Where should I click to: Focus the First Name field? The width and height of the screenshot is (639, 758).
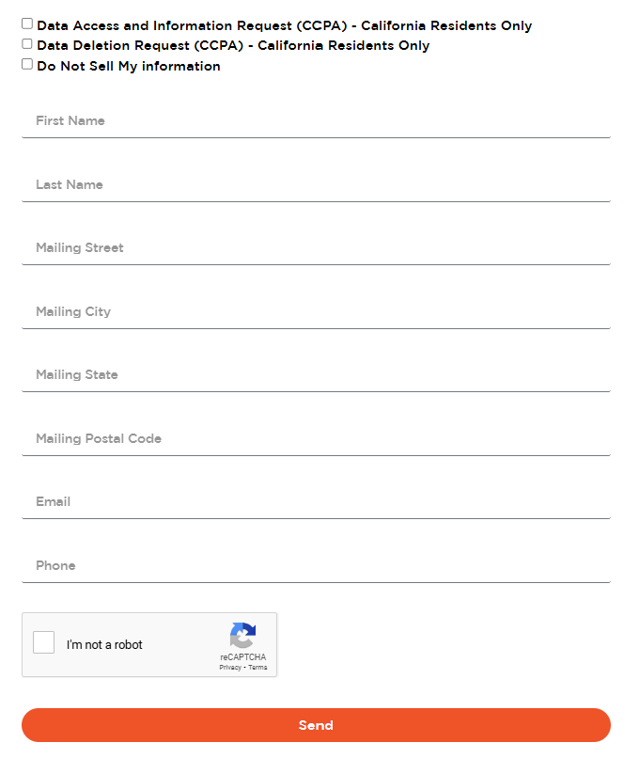click(316, 121)
